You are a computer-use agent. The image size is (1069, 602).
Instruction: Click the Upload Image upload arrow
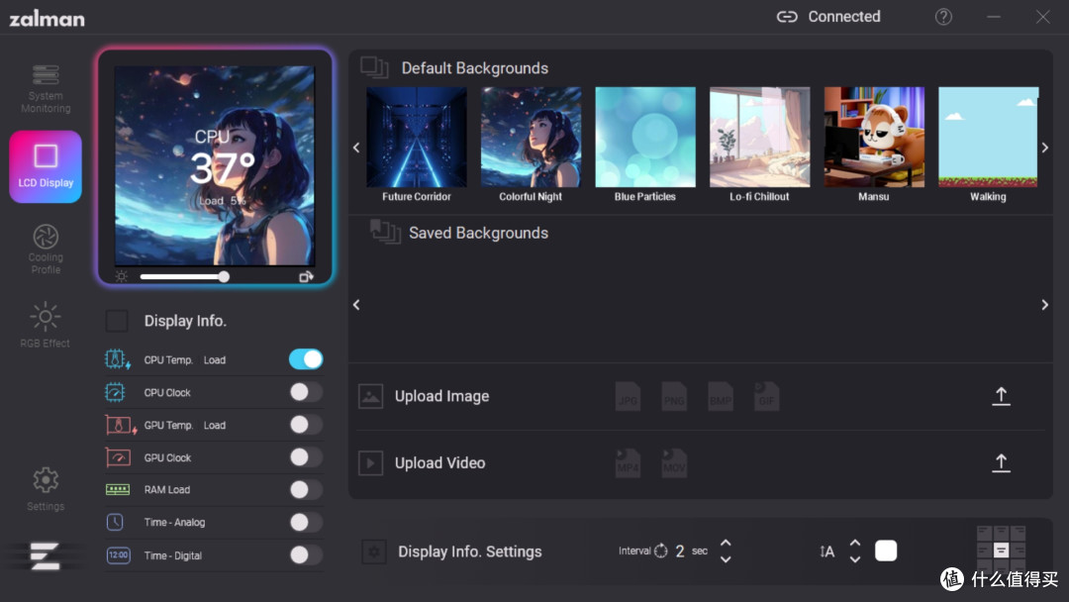coord(1001,396)
